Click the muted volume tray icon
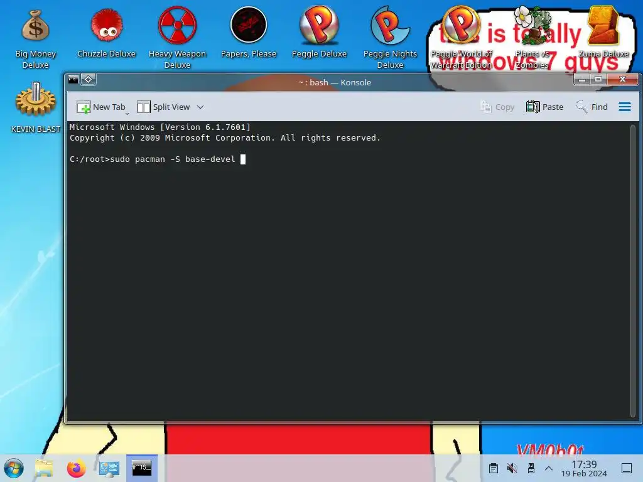Screen dimensions: 643x482 (512, 468)
